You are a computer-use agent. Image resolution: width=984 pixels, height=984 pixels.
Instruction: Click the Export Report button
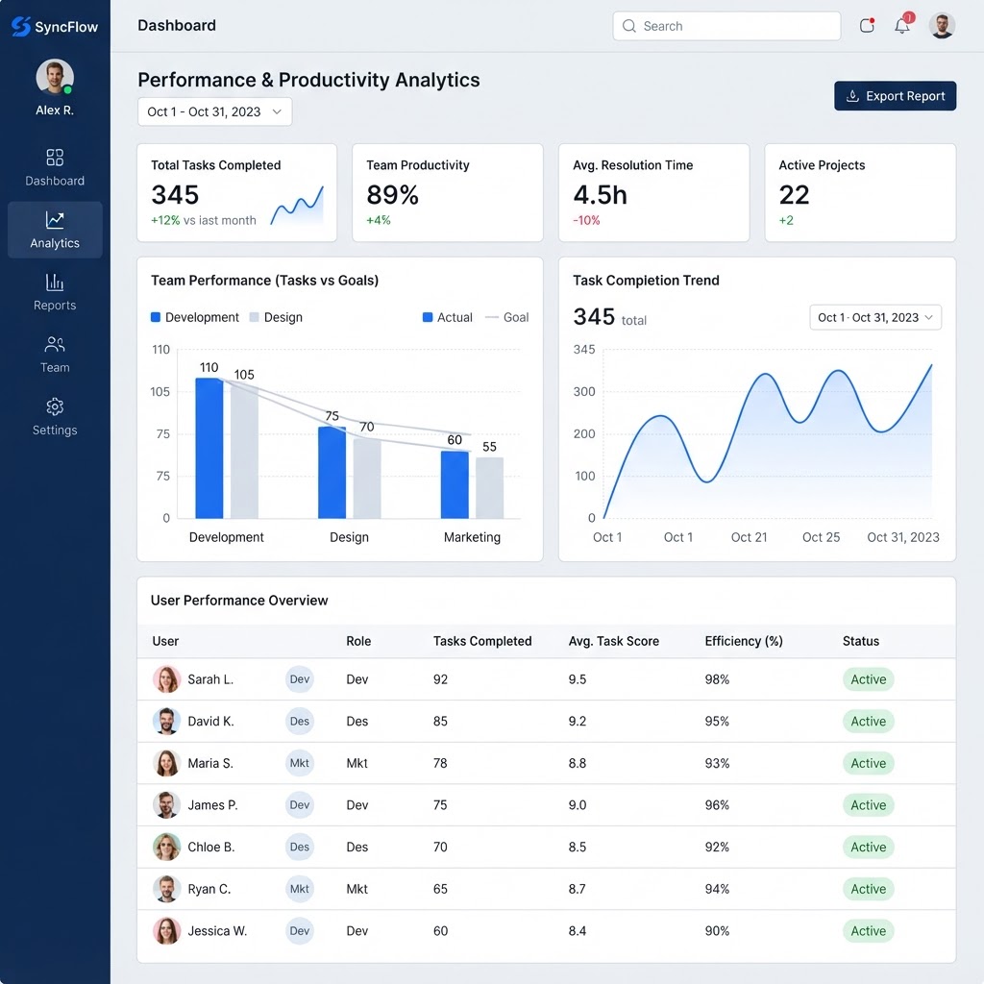(895, 96)
